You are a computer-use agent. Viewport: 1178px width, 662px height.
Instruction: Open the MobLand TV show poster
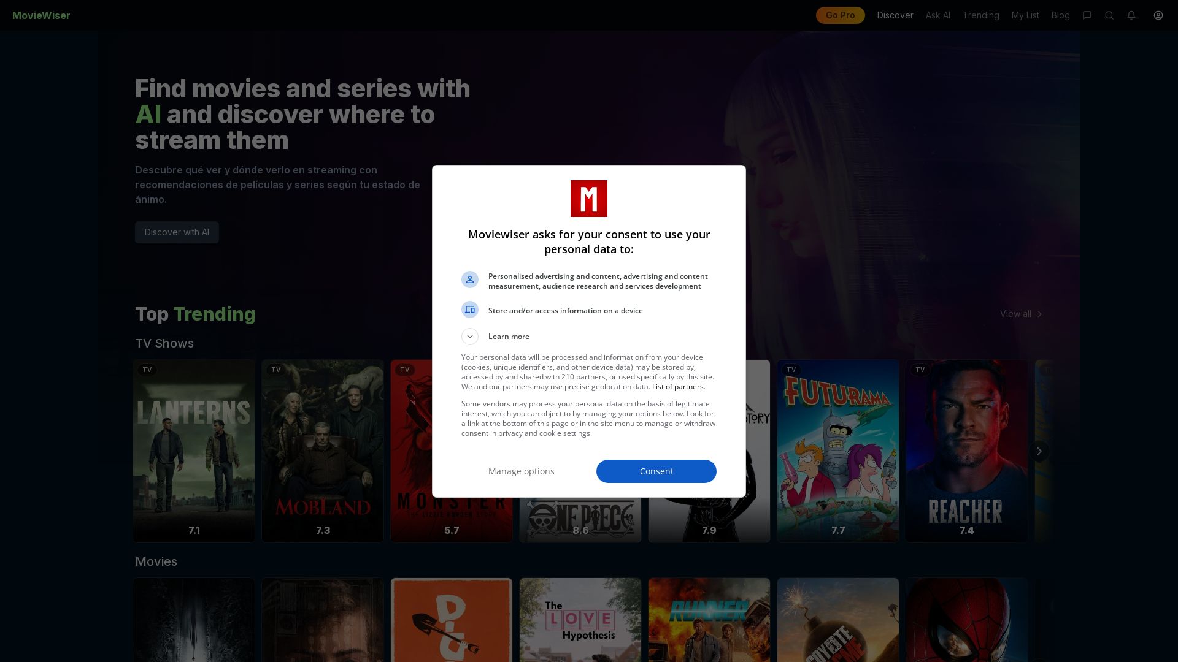pos(323,451)
